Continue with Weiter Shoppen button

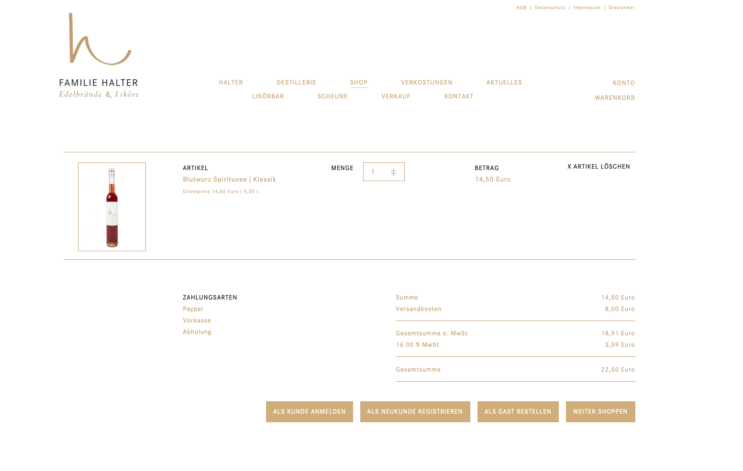coord(600,412)
